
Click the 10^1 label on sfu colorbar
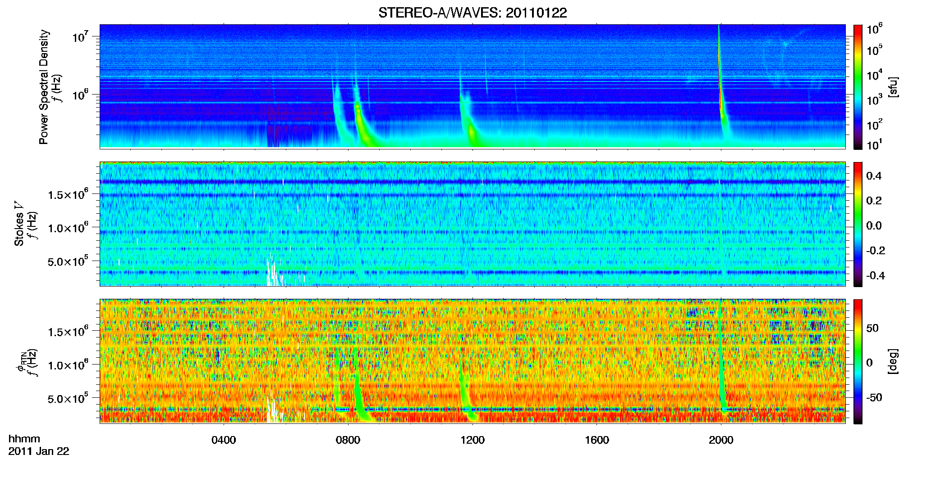(874, 145)
